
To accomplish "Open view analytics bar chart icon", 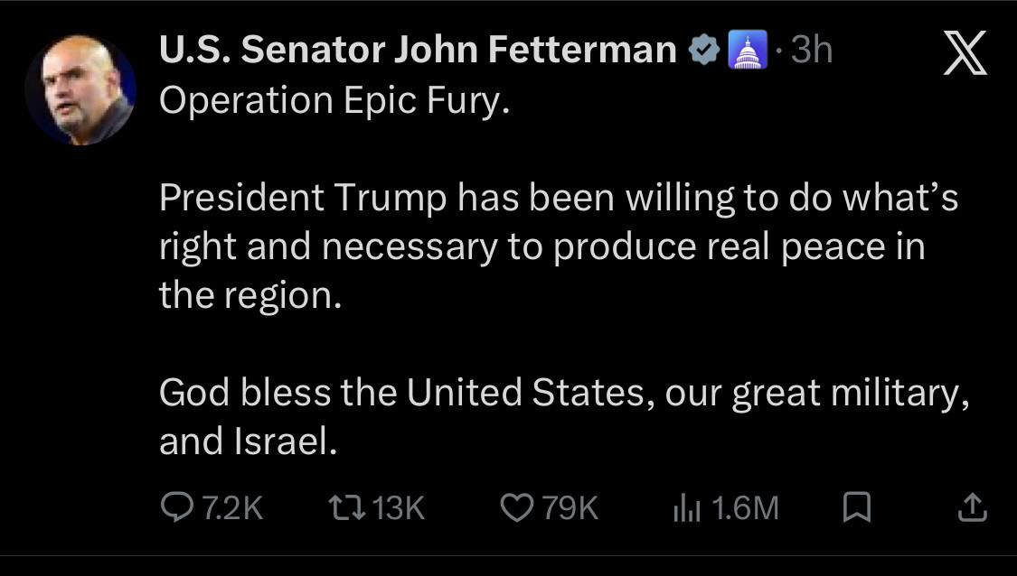I will (x=687, y=508).
